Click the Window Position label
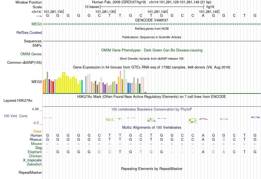Image resolution: width=261 pixels, height=179 pixels. 29,2
